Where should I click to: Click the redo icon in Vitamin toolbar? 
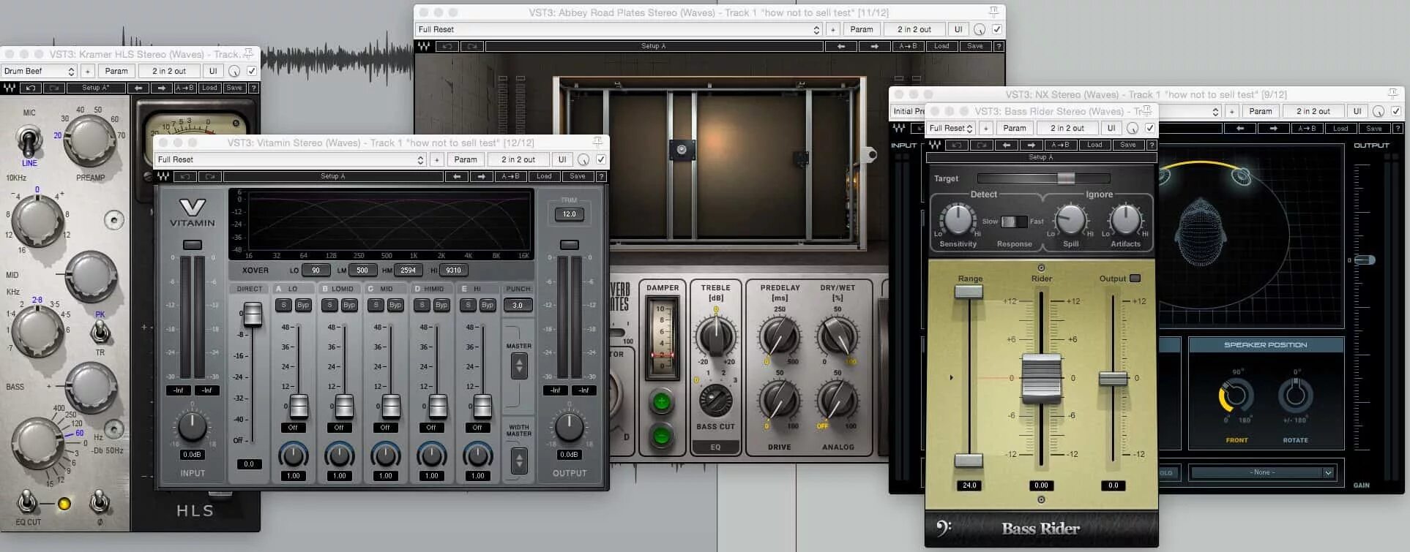pos(210,176)
